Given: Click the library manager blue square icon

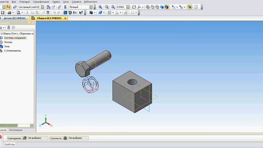Looking at the screenshot, I should point(65,13).
